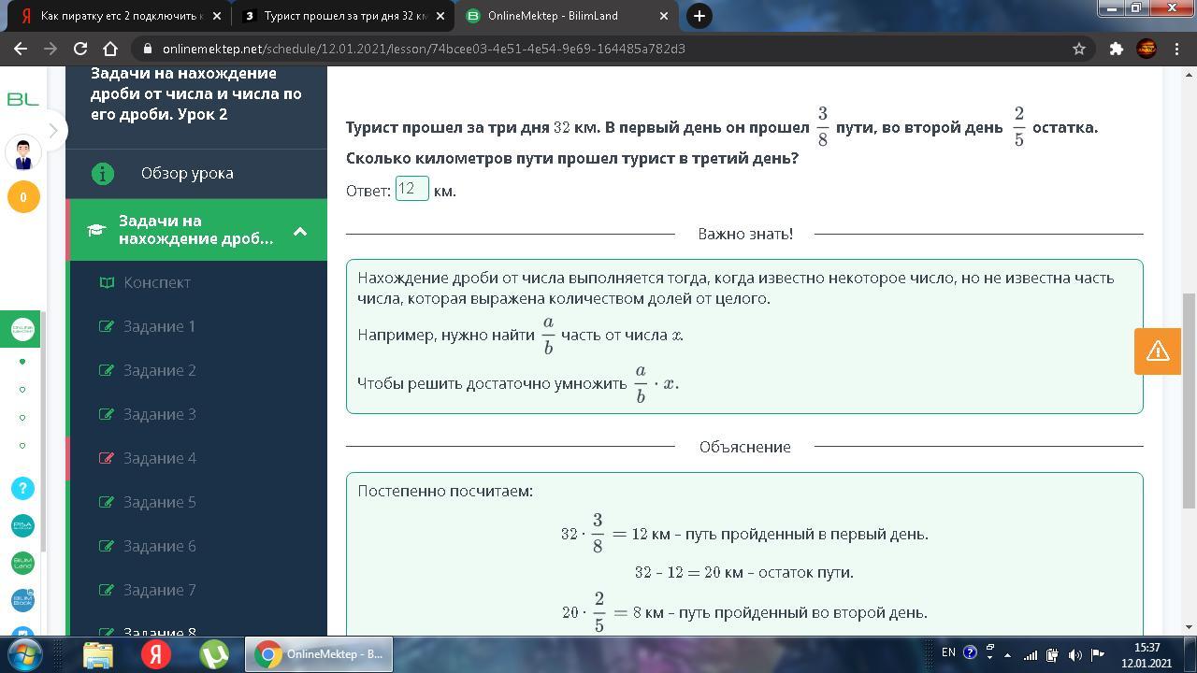The height and width of the screenshot is (673, 1197).
Task: Open uTorrent from the taskbar
Action: pos(214,653)
